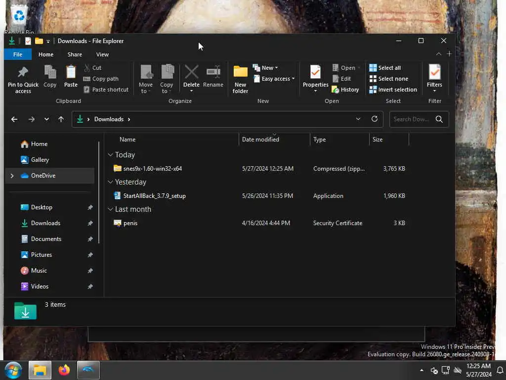Refresh the Downloads folder view
Viewport: 506px width, 380px height.
(375, 119)
